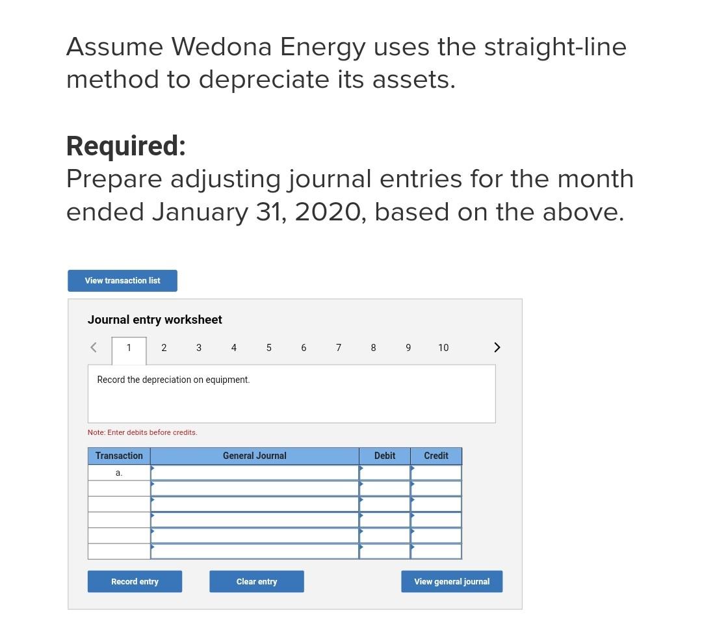Image resolution: width=702 pixels, height=641 pixels.
Task: Open transaction tab 5
Action: coord(268,348)
